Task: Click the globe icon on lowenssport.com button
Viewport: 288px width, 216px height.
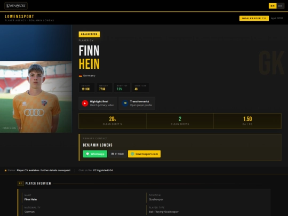Action: tap(132, 154)
